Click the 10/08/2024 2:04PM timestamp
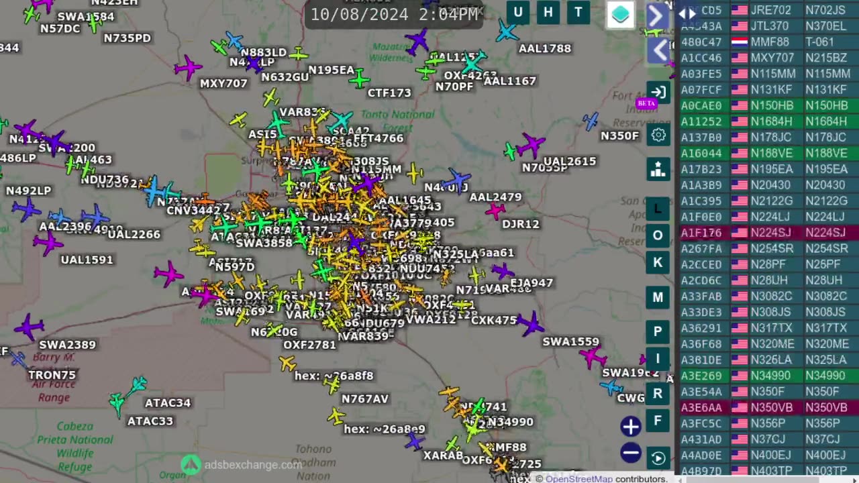Screen dimensions: 859x483 click(x=394, y=14)
